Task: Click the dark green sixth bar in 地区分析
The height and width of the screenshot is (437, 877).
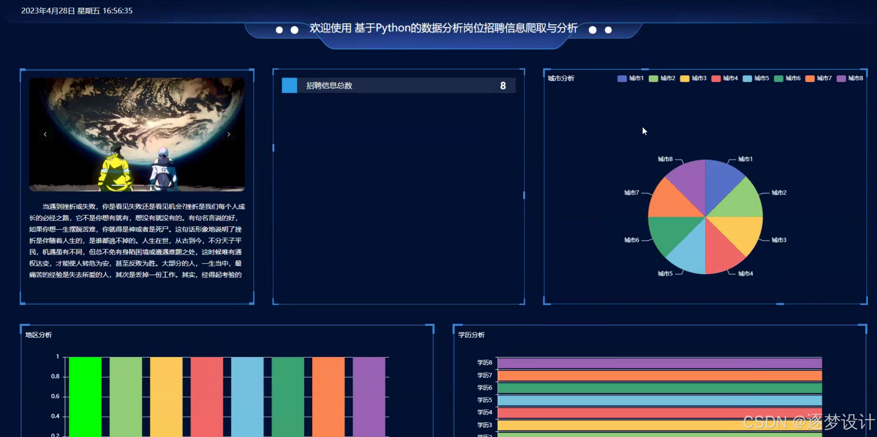Action: click(288, 397)
